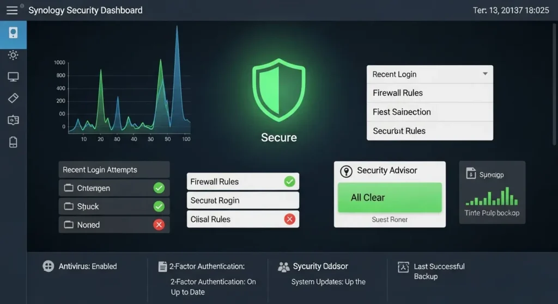Viewport: 558px width, 304px height.
Task: Select the tag-shaped sidebar icon
Action: [x=13, y=98]
